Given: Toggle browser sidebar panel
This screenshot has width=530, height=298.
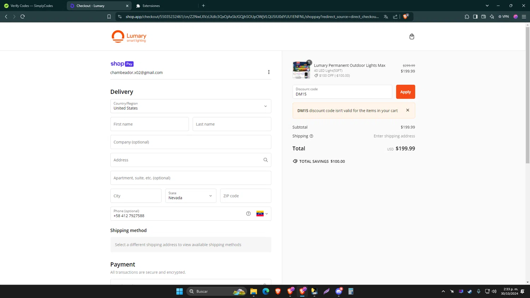Looking at the screenshot, I should click(x=475, y=17).
